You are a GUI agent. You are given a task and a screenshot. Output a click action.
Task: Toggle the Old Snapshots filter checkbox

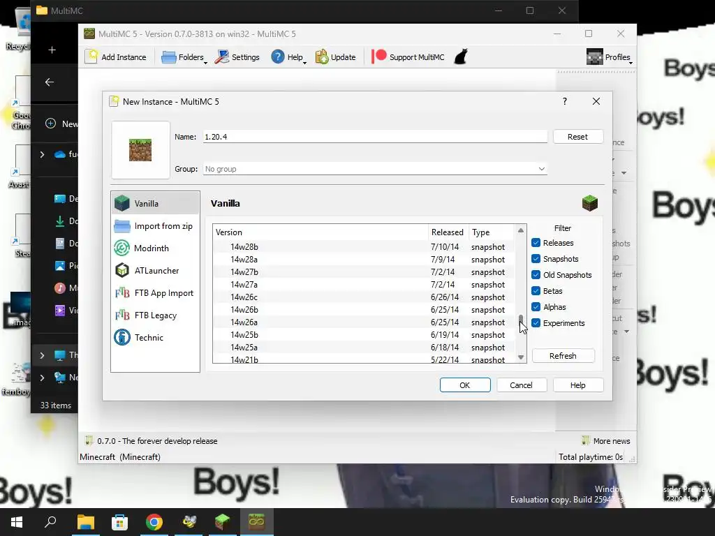pos(536,275)
